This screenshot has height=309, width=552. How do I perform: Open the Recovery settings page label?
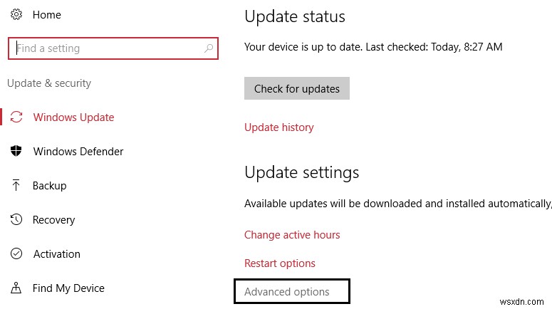click(x=53, y=220)
